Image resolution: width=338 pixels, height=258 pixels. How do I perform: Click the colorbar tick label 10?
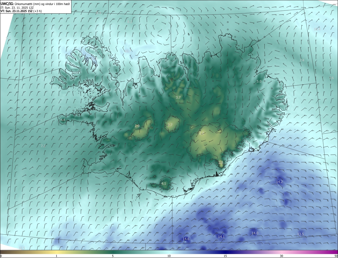click(x=169, y=256)
